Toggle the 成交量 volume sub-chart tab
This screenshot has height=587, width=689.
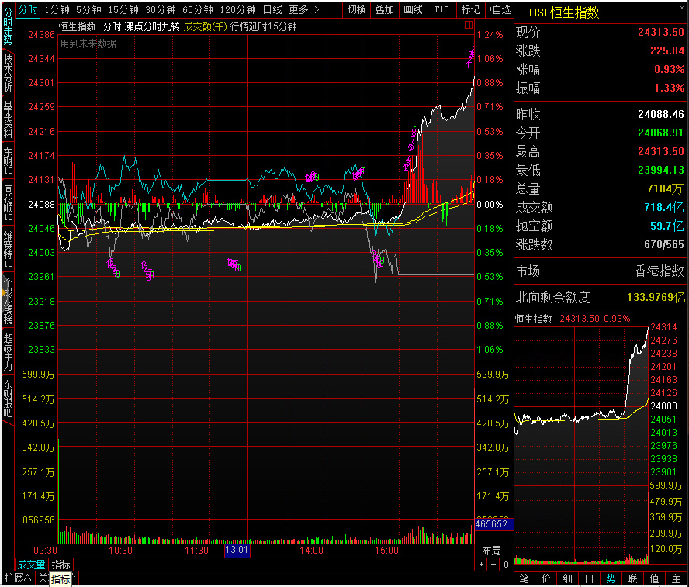point(32,565)
